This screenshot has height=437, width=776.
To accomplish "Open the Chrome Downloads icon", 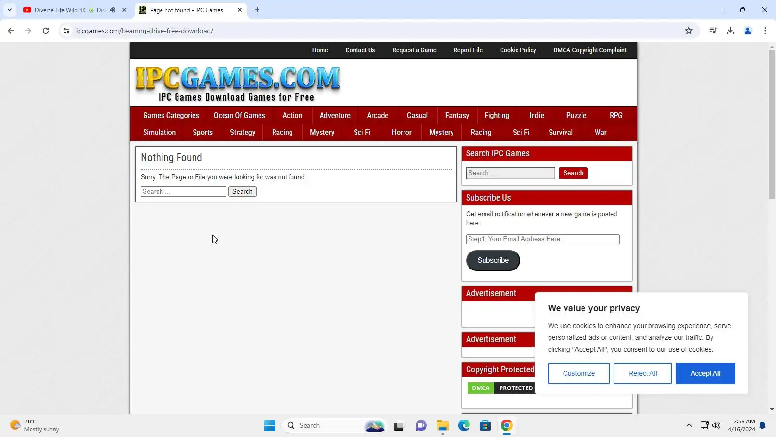I will pos(730,31).
